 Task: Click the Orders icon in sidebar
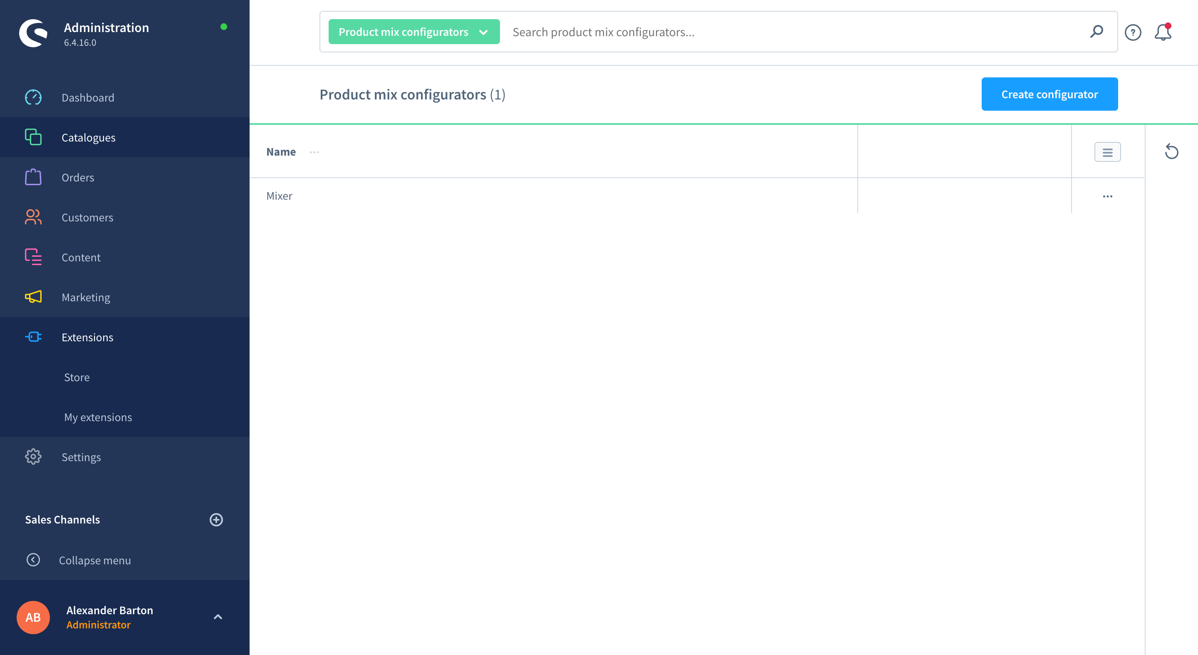pos(32,177)
